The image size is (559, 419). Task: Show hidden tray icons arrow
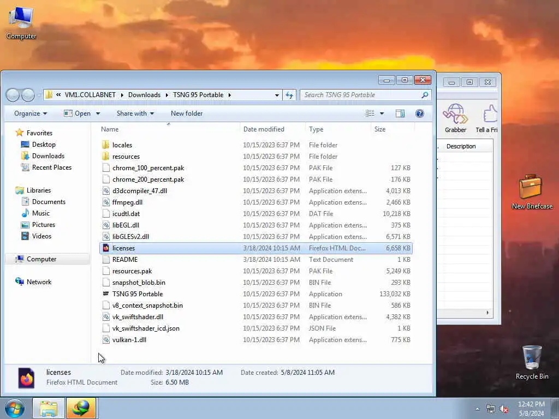click(x=477, y=409)
